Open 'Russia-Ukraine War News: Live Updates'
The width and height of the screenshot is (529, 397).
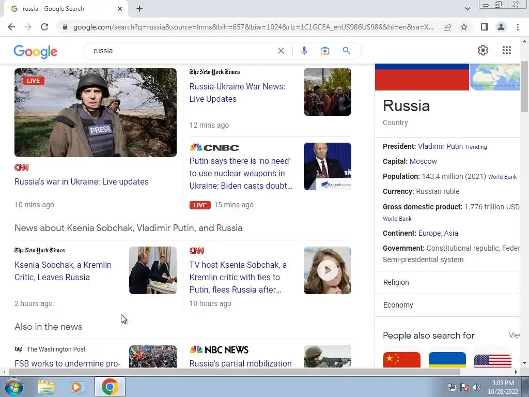tap(237, 93)
